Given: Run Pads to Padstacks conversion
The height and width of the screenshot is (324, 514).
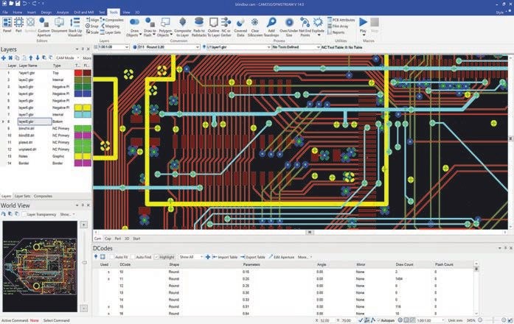Looking at the screenshot, I should tap(198, 27).
